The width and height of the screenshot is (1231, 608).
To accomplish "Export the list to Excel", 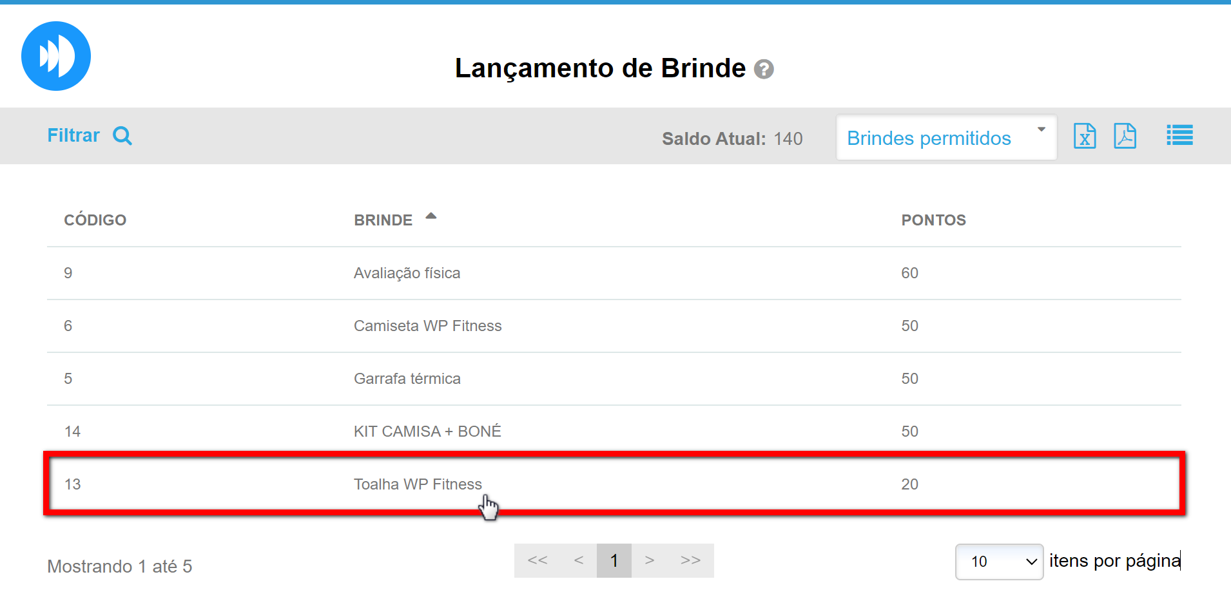I will coord(1084,136).
